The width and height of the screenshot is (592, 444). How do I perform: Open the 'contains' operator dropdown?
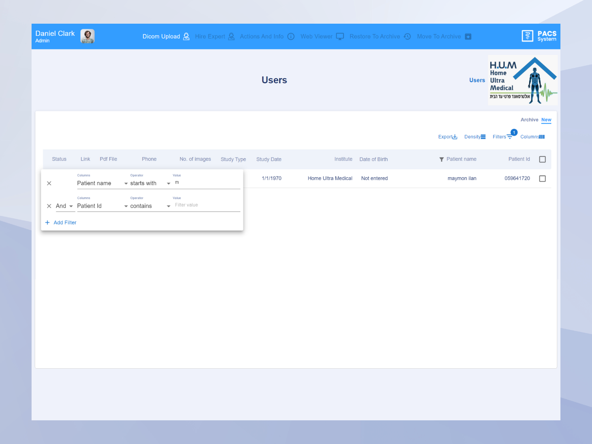150,206
